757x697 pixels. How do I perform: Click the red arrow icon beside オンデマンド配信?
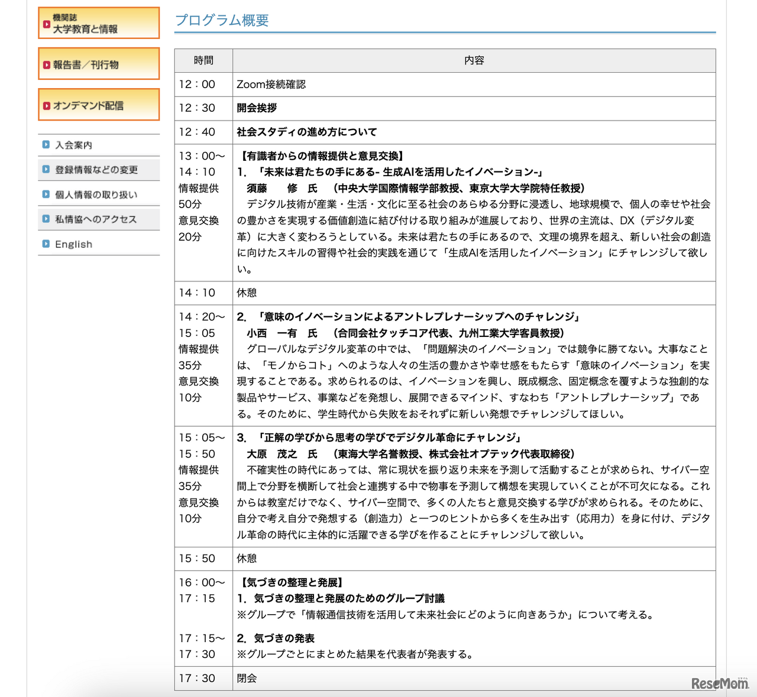[46, 105]
